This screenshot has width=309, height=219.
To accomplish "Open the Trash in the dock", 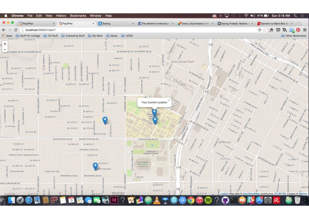I will pyautogui.click(x=297, y=200).
